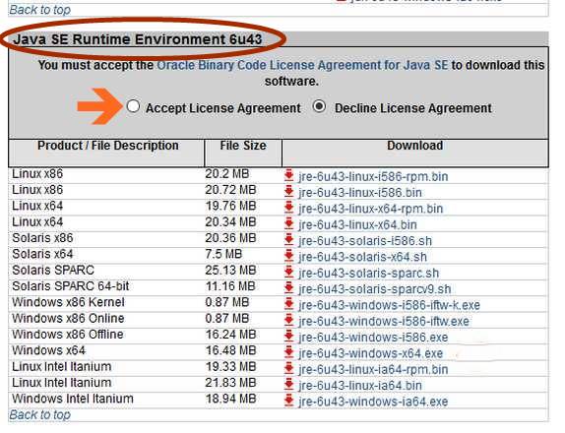Click download arrow icon for windows-i586-iftw-k.exe
The image size is (565, 433).
click(289, 304)
